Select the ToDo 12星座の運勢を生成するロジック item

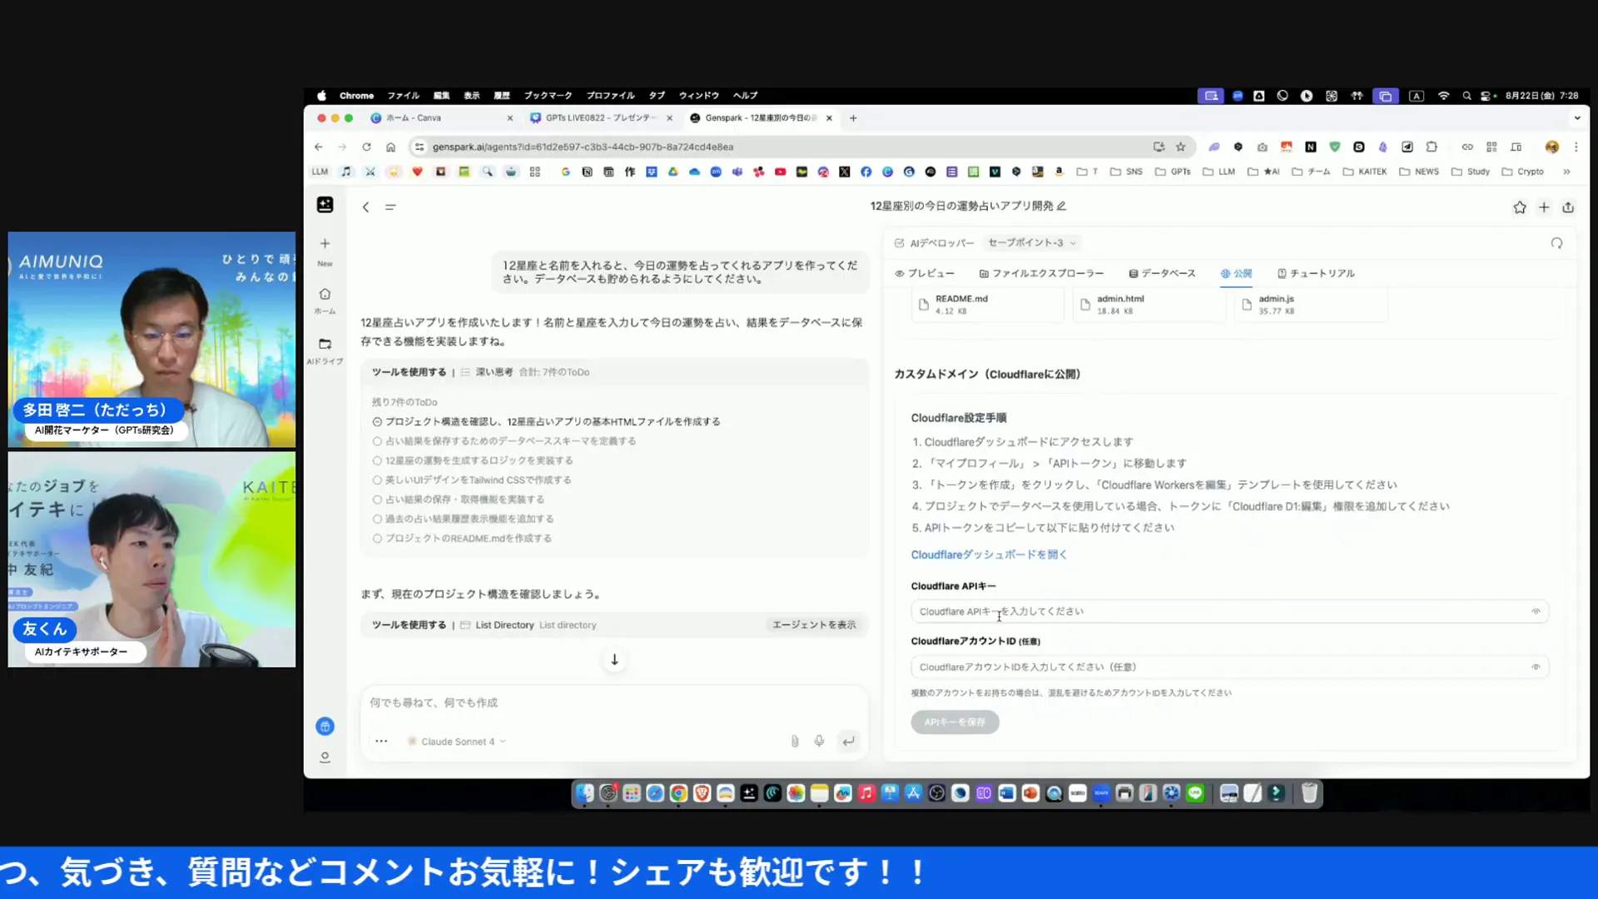click(x=473, y=460)
